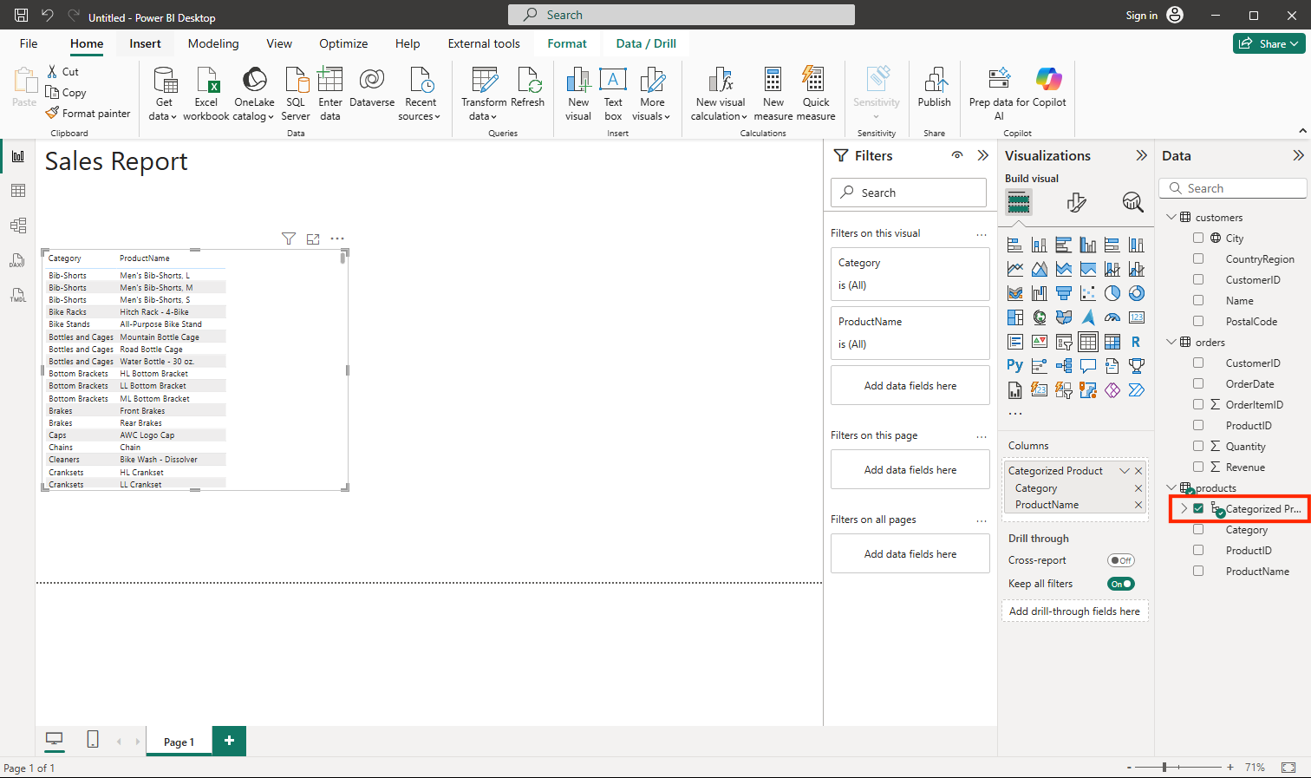Screen dimensions: 1311x778
Task: Check the OrderDate field checkbox
Action: [1198, 383]
